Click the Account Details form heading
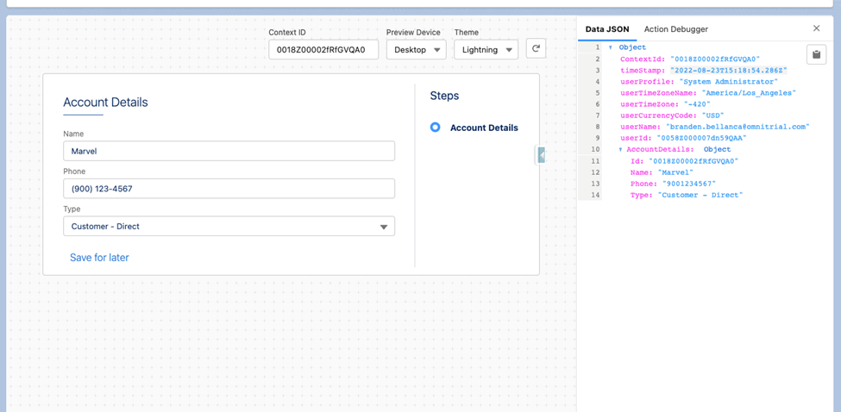 (105, 102)
